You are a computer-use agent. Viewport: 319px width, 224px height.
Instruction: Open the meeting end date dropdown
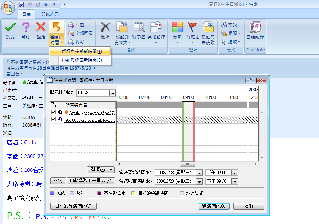[x=199, y=182]
